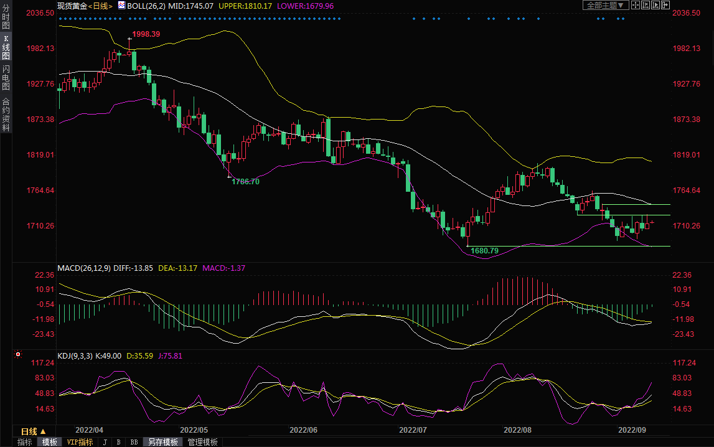Open the 全部主题 dropdown

click(x=605, y=5)
